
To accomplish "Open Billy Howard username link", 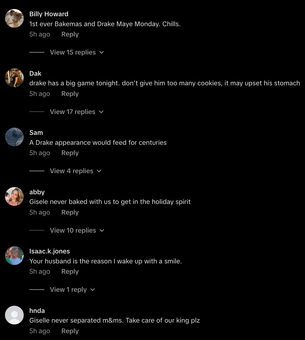I will coord(49,14).
